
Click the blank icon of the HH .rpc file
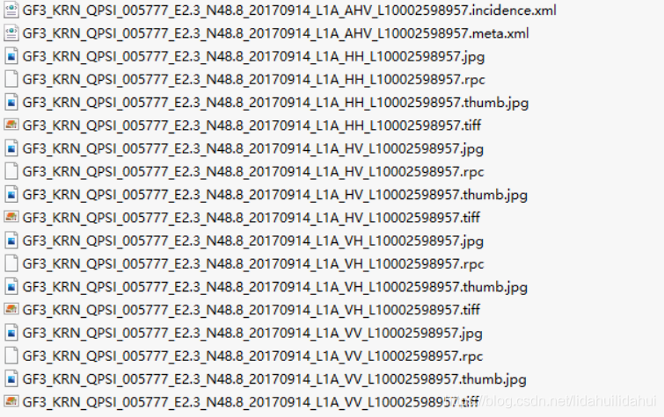pyautogui.click(x=11, y=79)
